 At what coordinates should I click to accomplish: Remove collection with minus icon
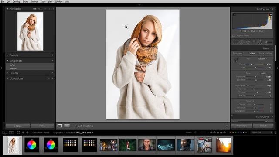(x=48, y=78)
